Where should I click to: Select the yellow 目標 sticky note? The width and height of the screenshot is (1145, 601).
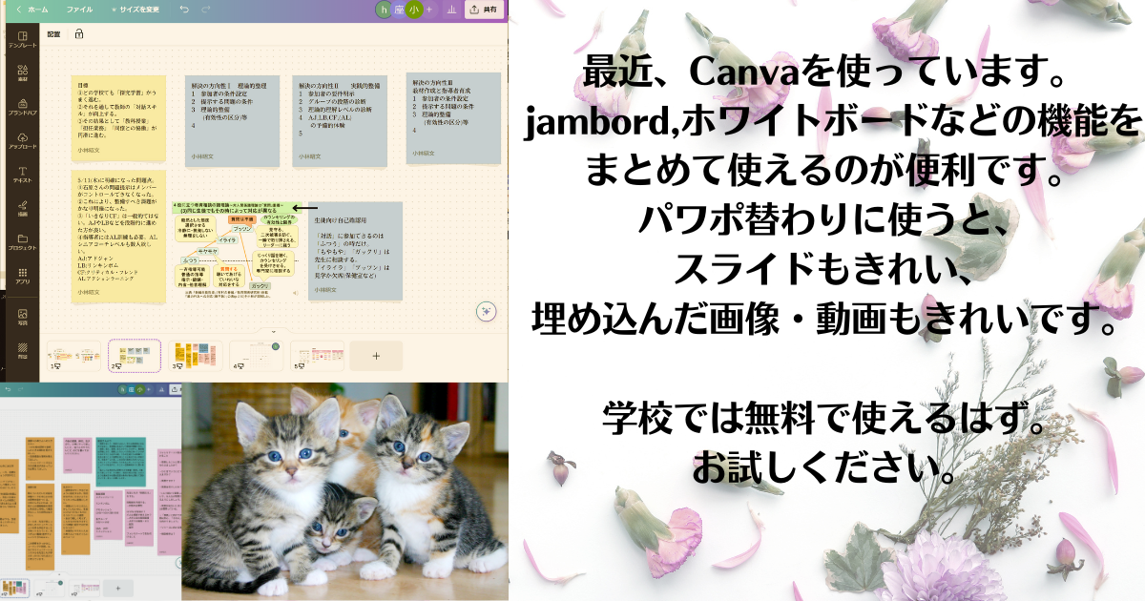click(120, 118)
